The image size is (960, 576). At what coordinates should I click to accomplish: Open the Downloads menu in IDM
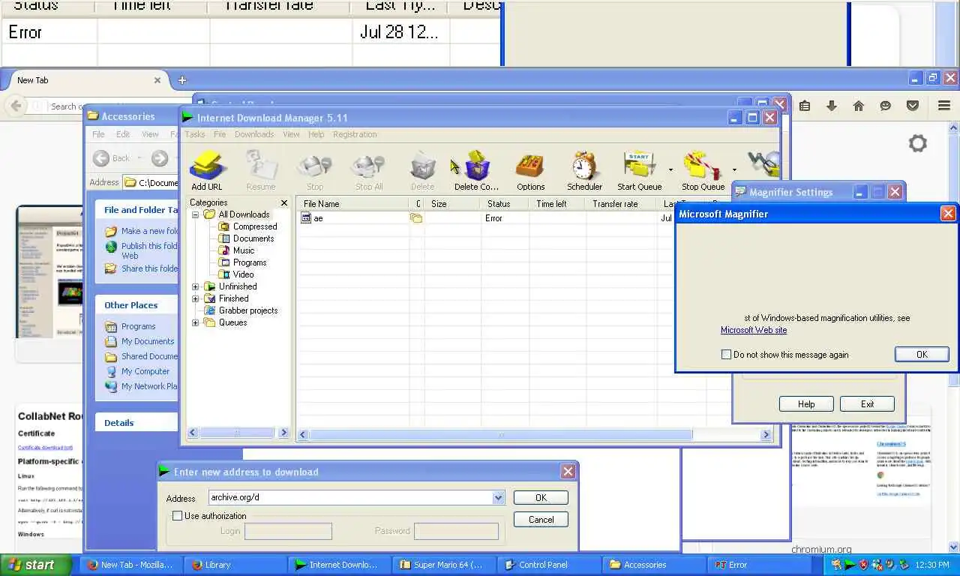coord(254,134)
